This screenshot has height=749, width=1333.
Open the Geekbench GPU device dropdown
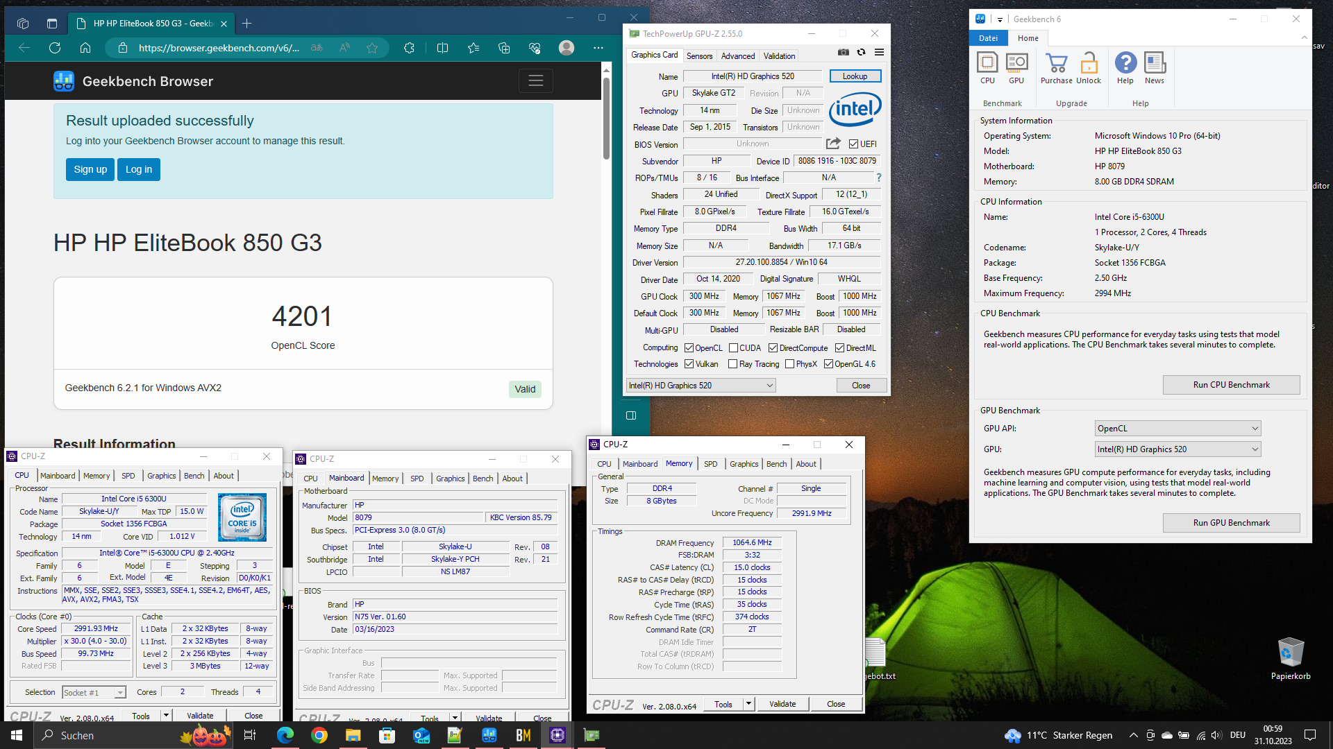tap(1177, 449)
